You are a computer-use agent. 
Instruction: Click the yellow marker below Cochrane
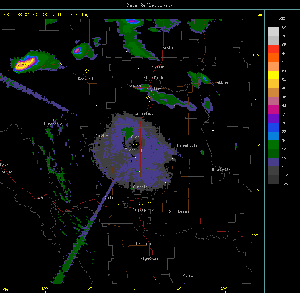coord(118,205)
